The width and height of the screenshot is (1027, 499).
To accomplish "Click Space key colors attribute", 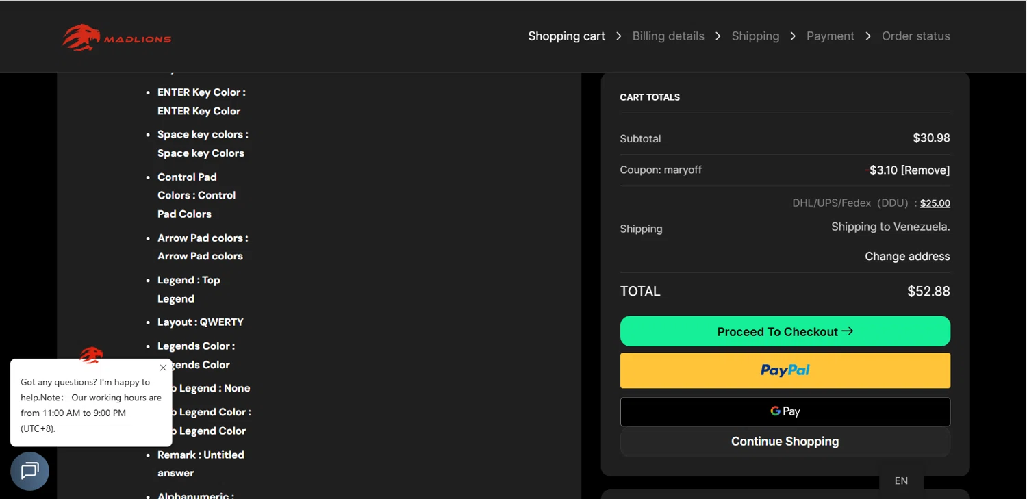I will point(203,144).
